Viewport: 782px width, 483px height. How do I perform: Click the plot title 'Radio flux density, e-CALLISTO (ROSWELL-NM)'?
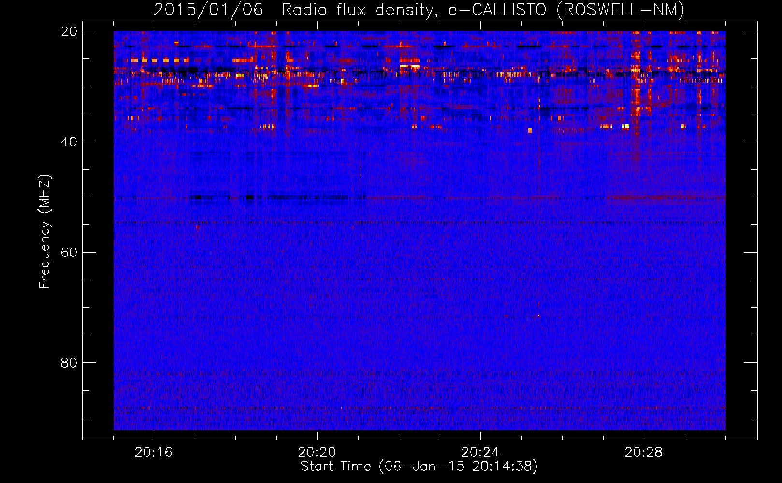click(x=483, y=10)
